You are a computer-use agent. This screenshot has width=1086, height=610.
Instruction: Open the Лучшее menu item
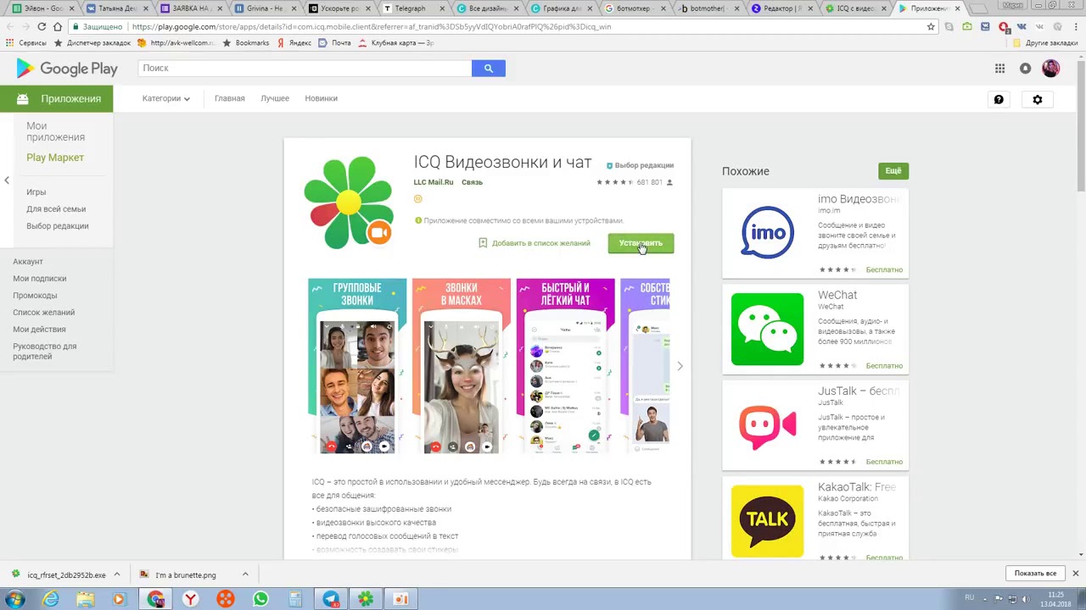275,98
